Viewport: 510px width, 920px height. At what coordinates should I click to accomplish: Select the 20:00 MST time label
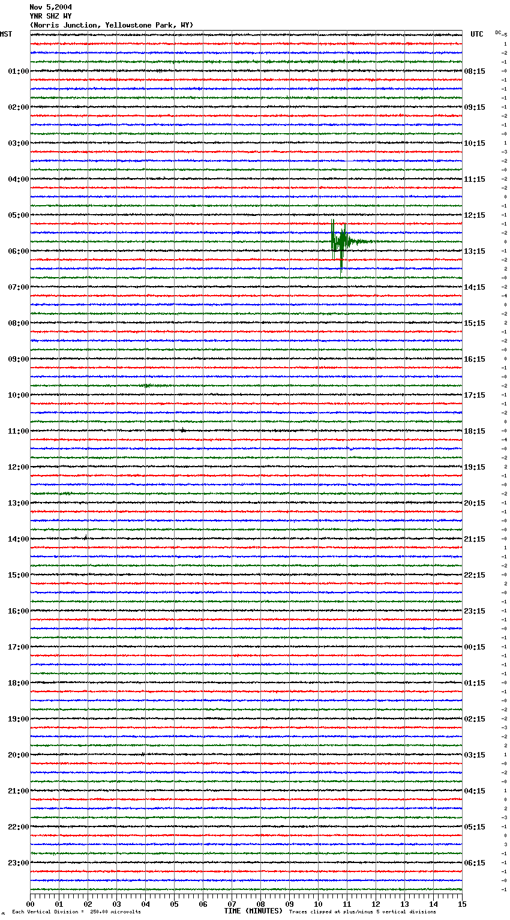tap(19, 755)
